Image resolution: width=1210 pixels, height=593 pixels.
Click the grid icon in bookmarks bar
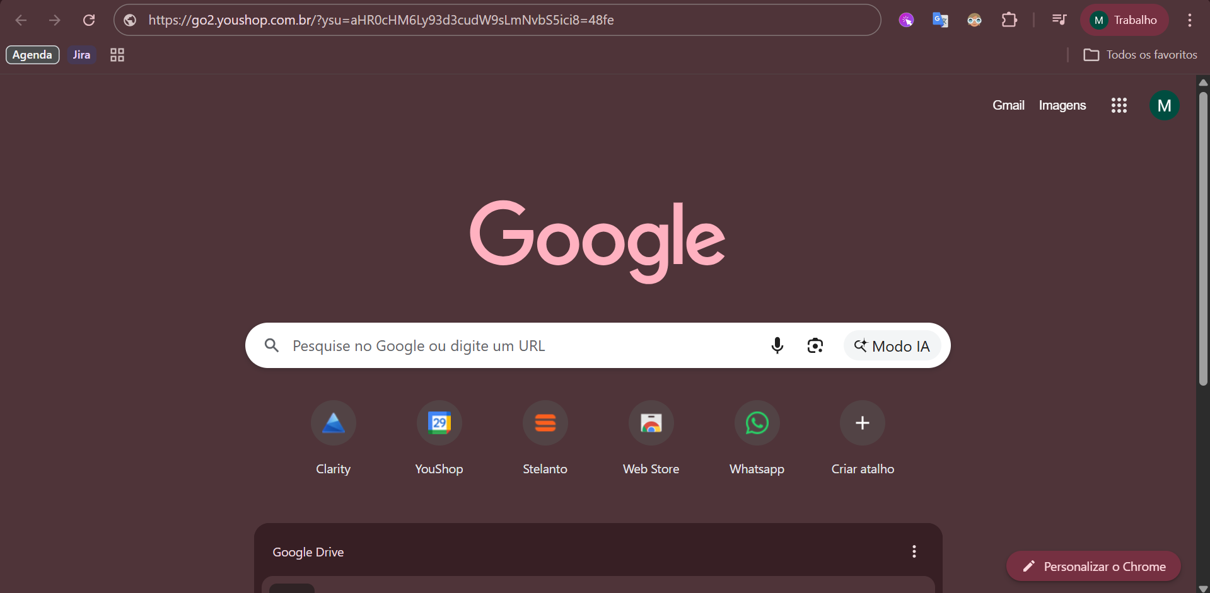click(117, 55)
